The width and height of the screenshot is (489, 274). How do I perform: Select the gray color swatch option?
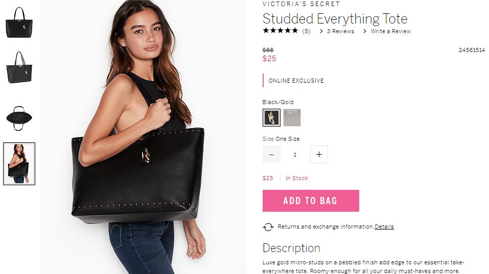pyautogui.click(x=292, y=117)
